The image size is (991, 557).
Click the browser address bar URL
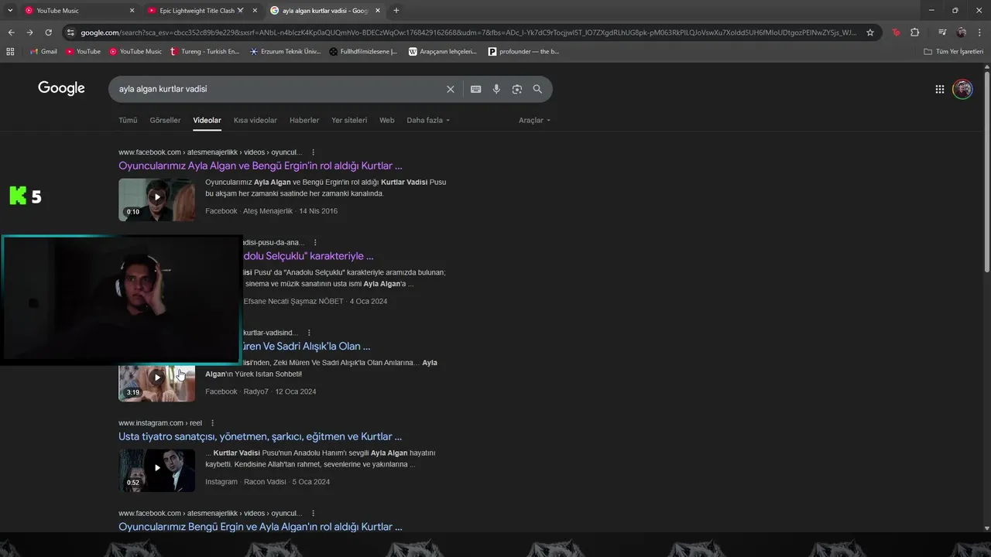pos(468,32)
